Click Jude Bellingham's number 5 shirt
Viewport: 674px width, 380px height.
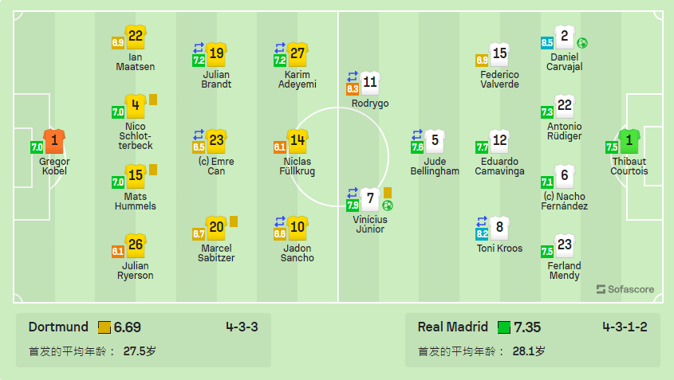click(435, 141)
